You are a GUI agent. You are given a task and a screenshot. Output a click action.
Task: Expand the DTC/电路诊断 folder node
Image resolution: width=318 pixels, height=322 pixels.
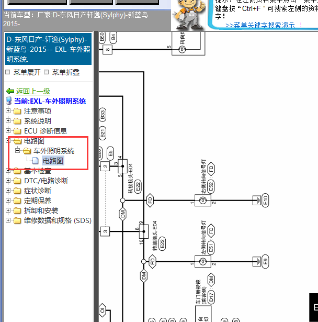[x=8, y=181]
